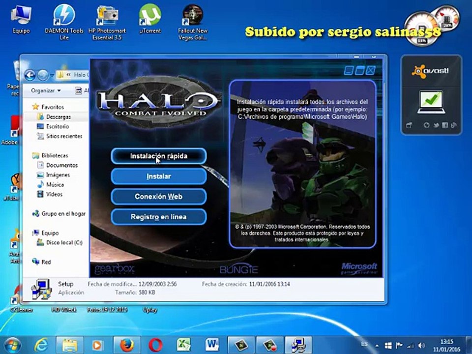Open Fallout New Vegas shortcut
Image resolution: width=472 pixels, height=354 pixels.
pos(193,22)
